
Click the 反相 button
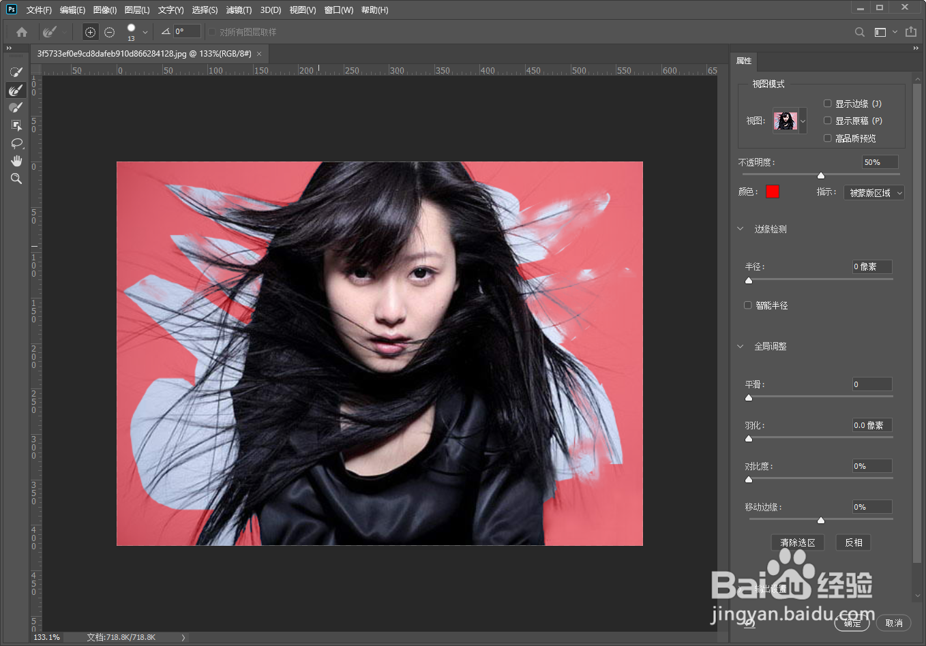click(854, 542)
